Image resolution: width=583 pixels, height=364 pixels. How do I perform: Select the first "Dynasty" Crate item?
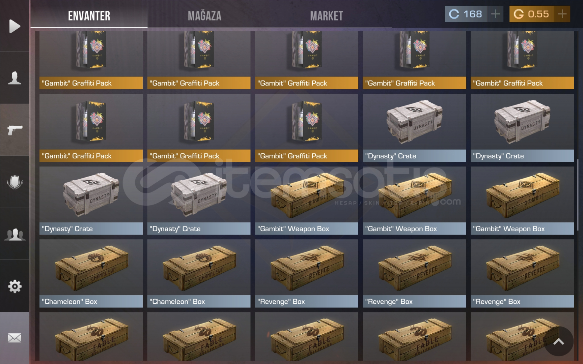414,128
